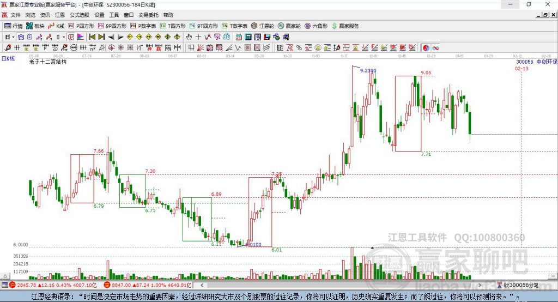Click the black right arrow icon
The width and height of the screenshot is (558, 302).
pyautogui.click(x=120, y=37)
